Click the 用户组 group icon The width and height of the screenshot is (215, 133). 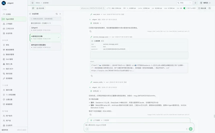4,121
